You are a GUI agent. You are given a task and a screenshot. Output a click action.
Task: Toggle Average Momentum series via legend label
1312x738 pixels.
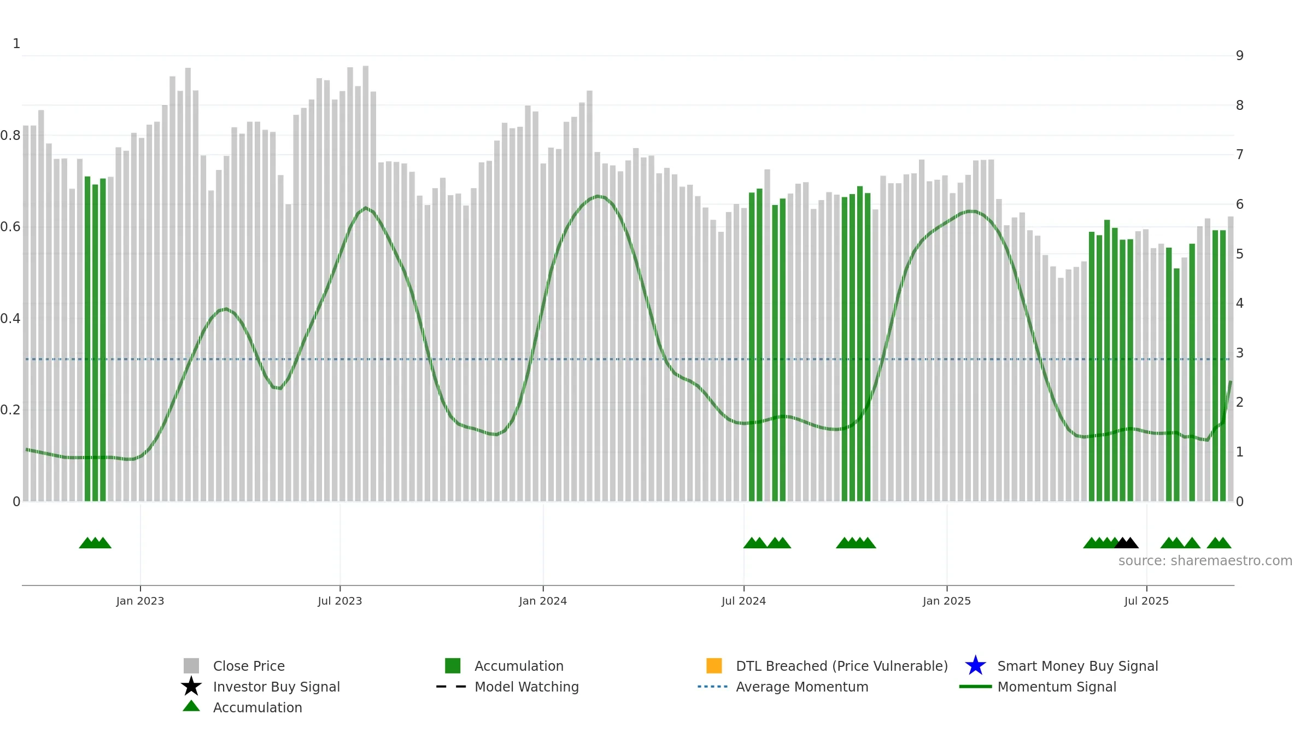click(x=802, y=687)
